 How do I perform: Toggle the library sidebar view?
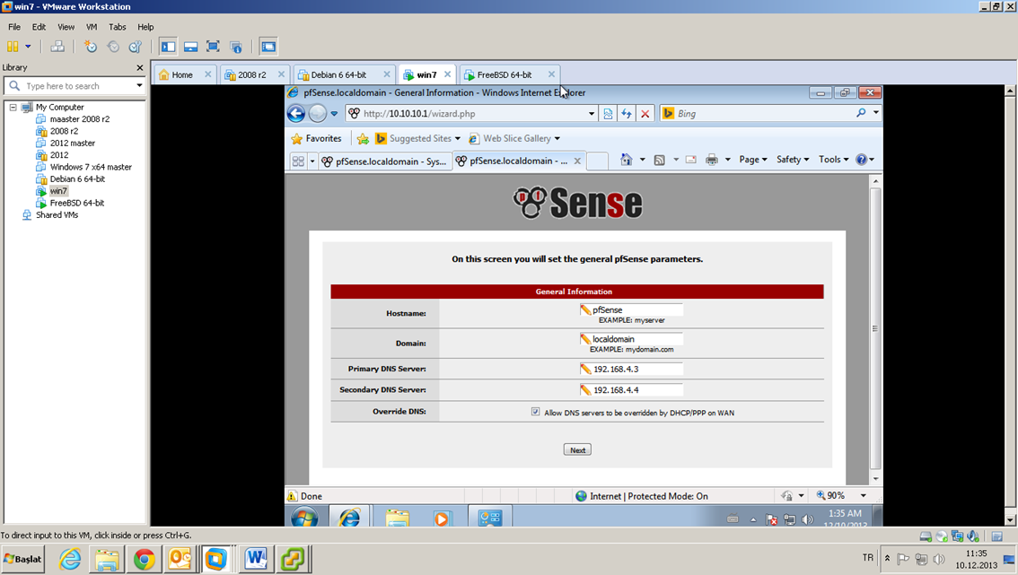(168, 47)
